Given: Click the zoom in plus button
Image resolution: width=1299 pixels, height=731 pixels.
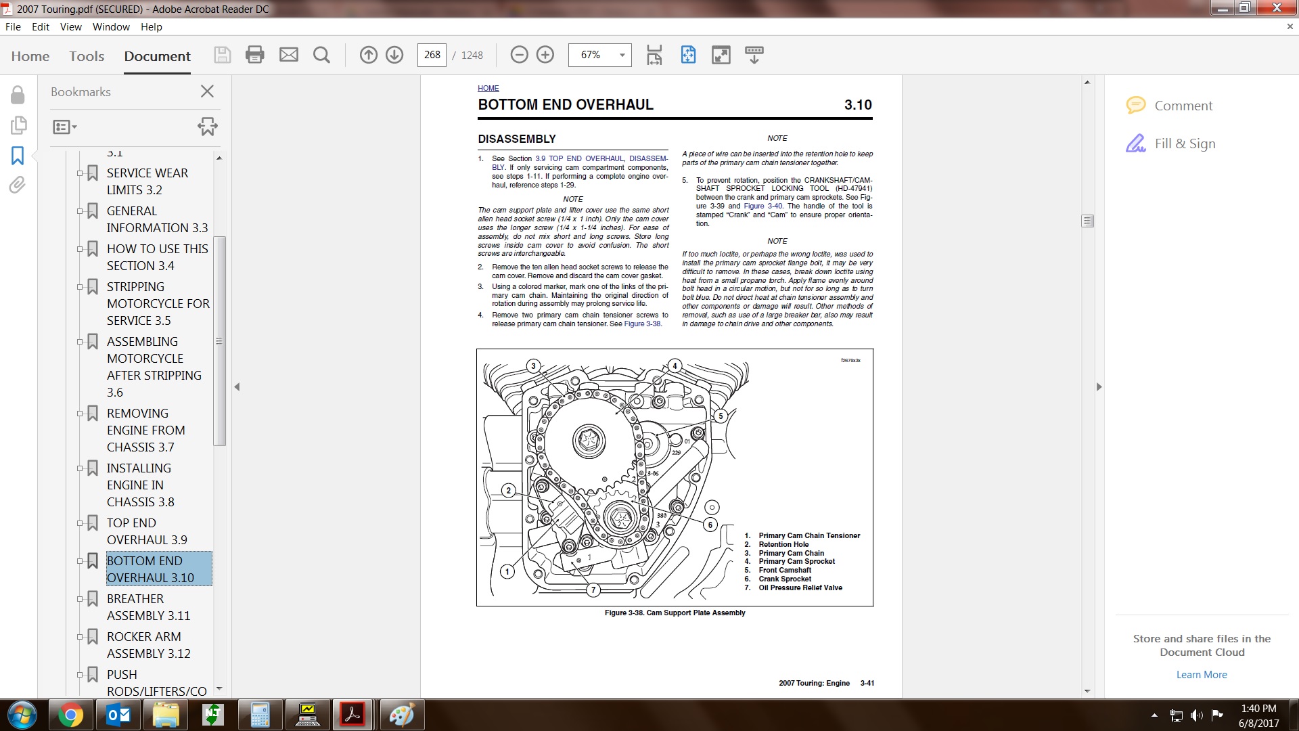Looking at the screenshot, I should click(x=545, y=55).
